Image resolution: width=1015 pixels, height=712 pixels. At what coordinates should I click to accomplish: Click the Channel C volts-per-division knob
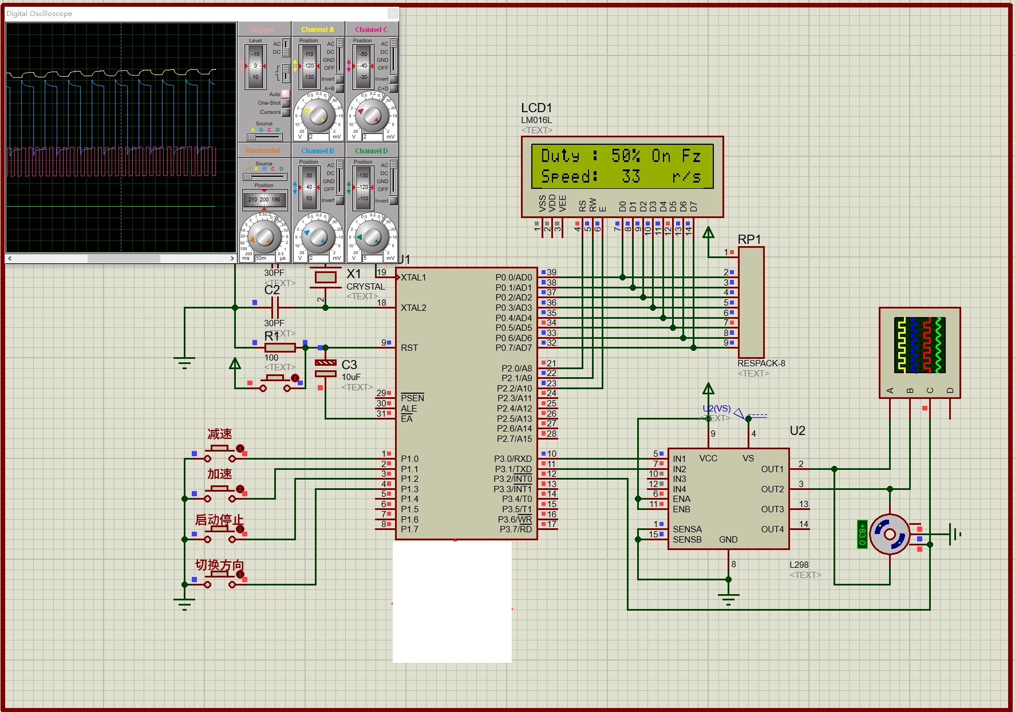point(372,115)
